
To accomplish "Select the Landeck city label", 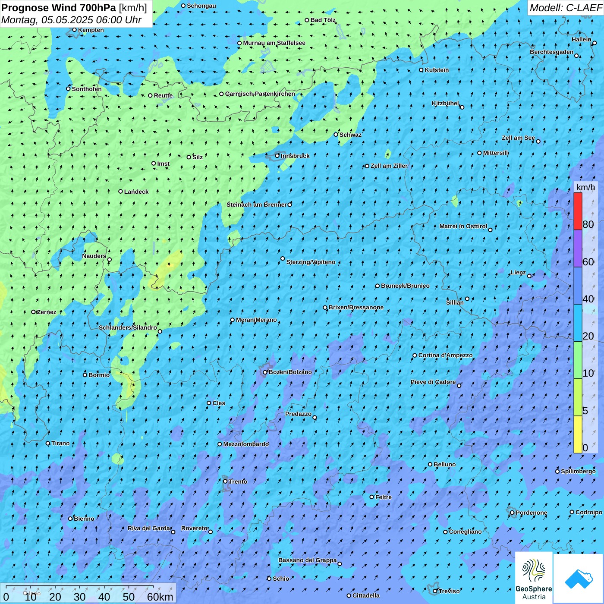I will (136, 192).
